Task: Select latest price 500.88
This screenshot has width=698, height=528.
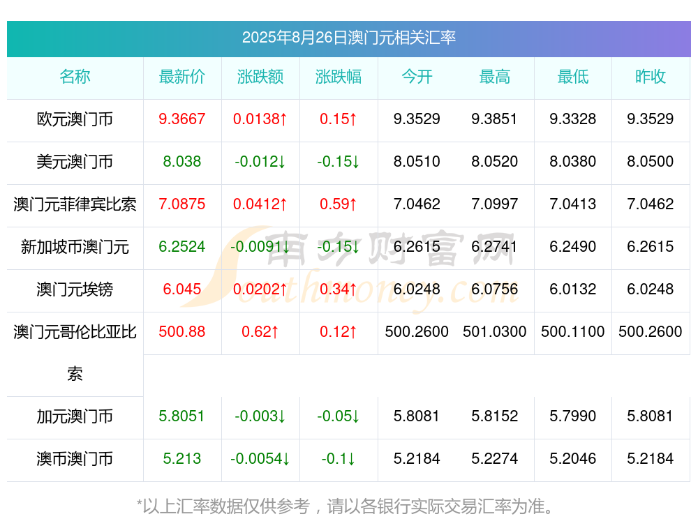Action: tap(182, 331)
